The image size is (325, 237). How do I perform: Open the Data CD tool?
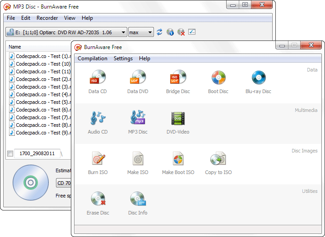(97, 82)
